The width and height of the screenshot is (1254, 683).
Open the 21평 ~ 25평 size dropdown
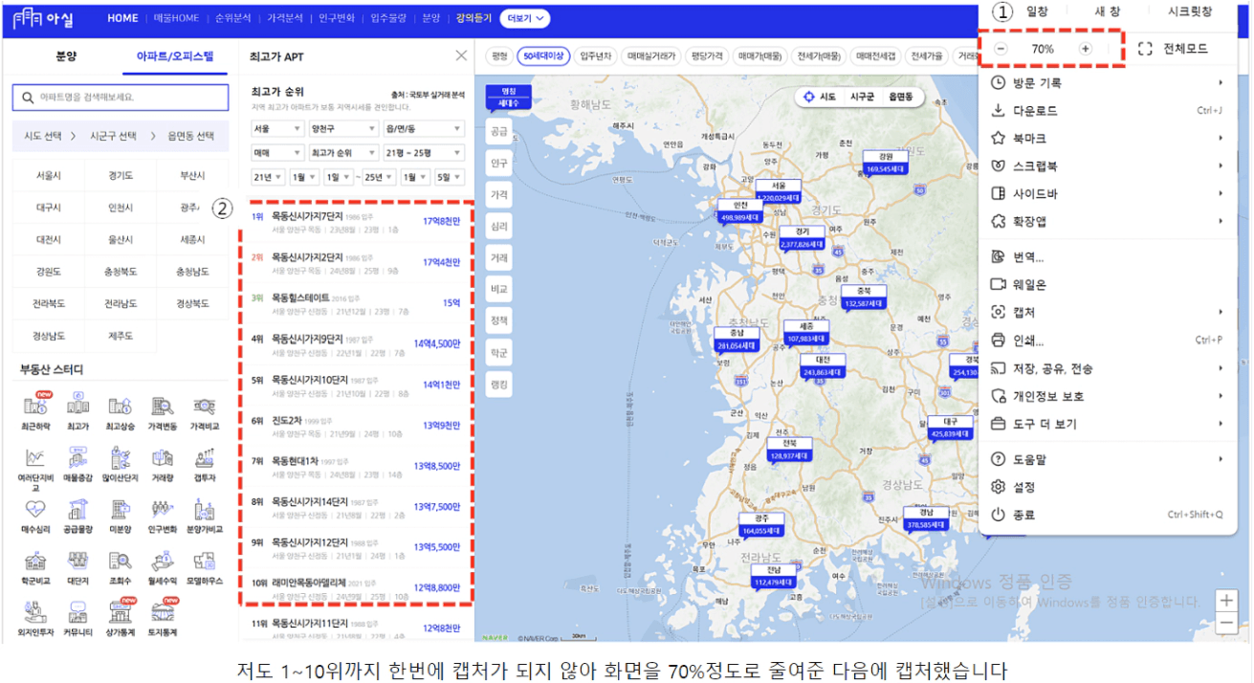(423, 153)
